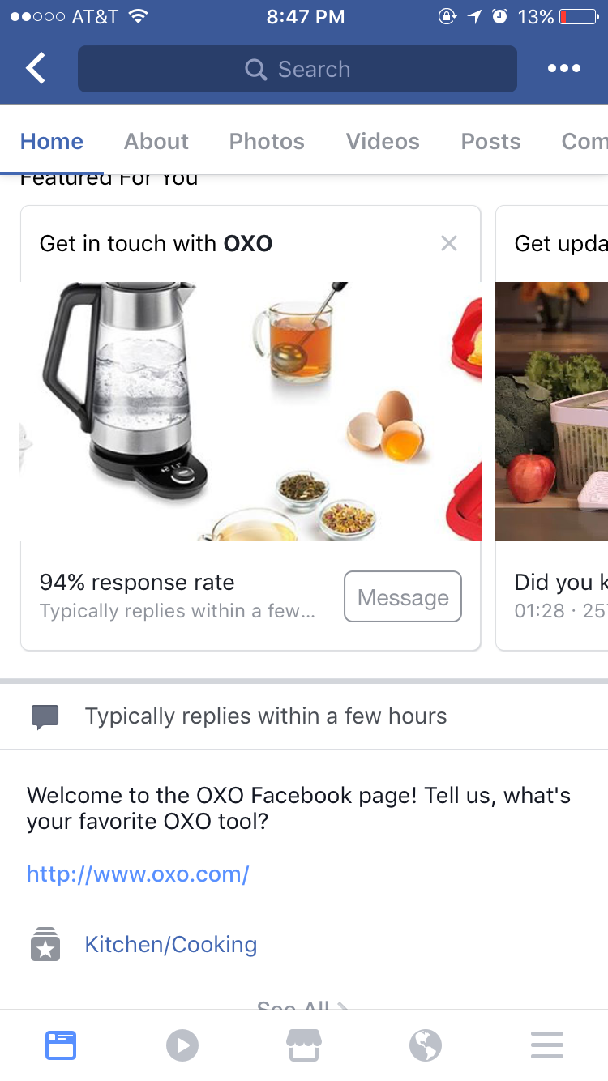Image resolution: width=608 pixels, height=1081 pixels.
Task: Focus the Search input field
Action: point(298,70)
